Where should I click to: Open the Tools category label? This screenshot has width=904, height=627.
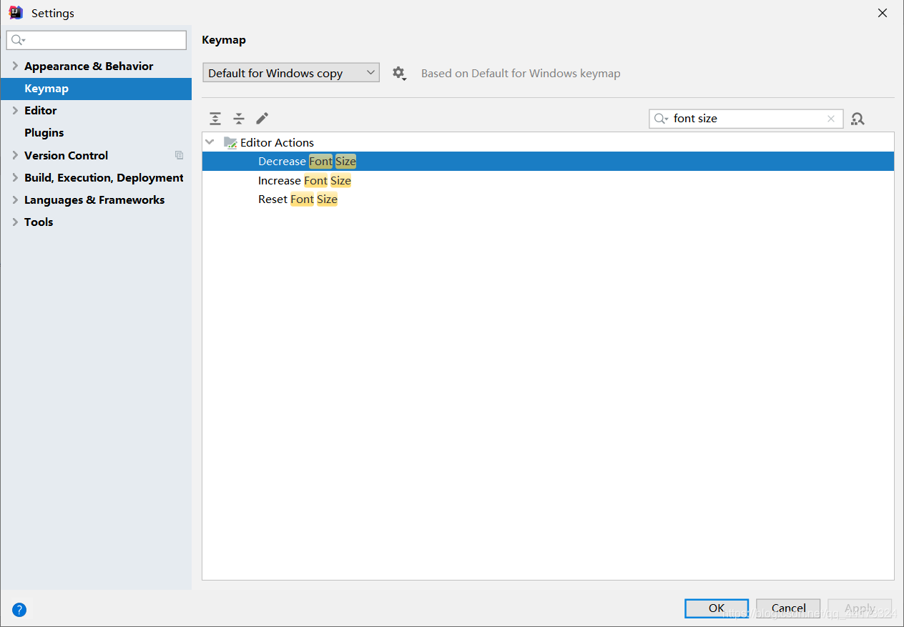point(39,222)
